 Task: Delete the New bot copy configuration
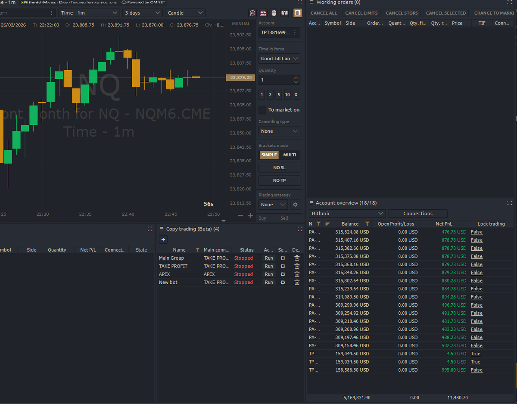click(x=297, y=283)
